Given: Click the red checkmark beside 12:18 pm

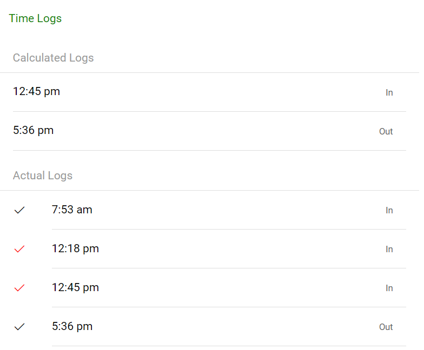Looking at the screenshot, I should [19, 249].
